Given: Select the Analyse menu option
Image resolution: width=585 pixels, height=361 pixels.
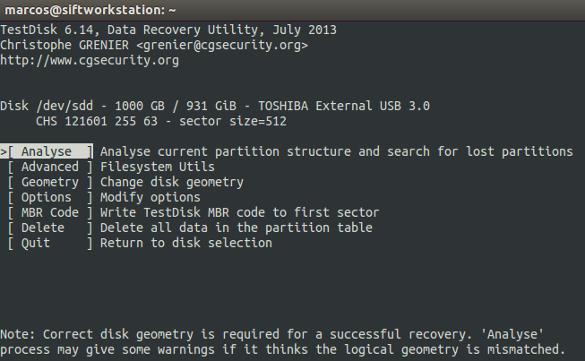Looking at the screenshot, I should coord(49,151).
